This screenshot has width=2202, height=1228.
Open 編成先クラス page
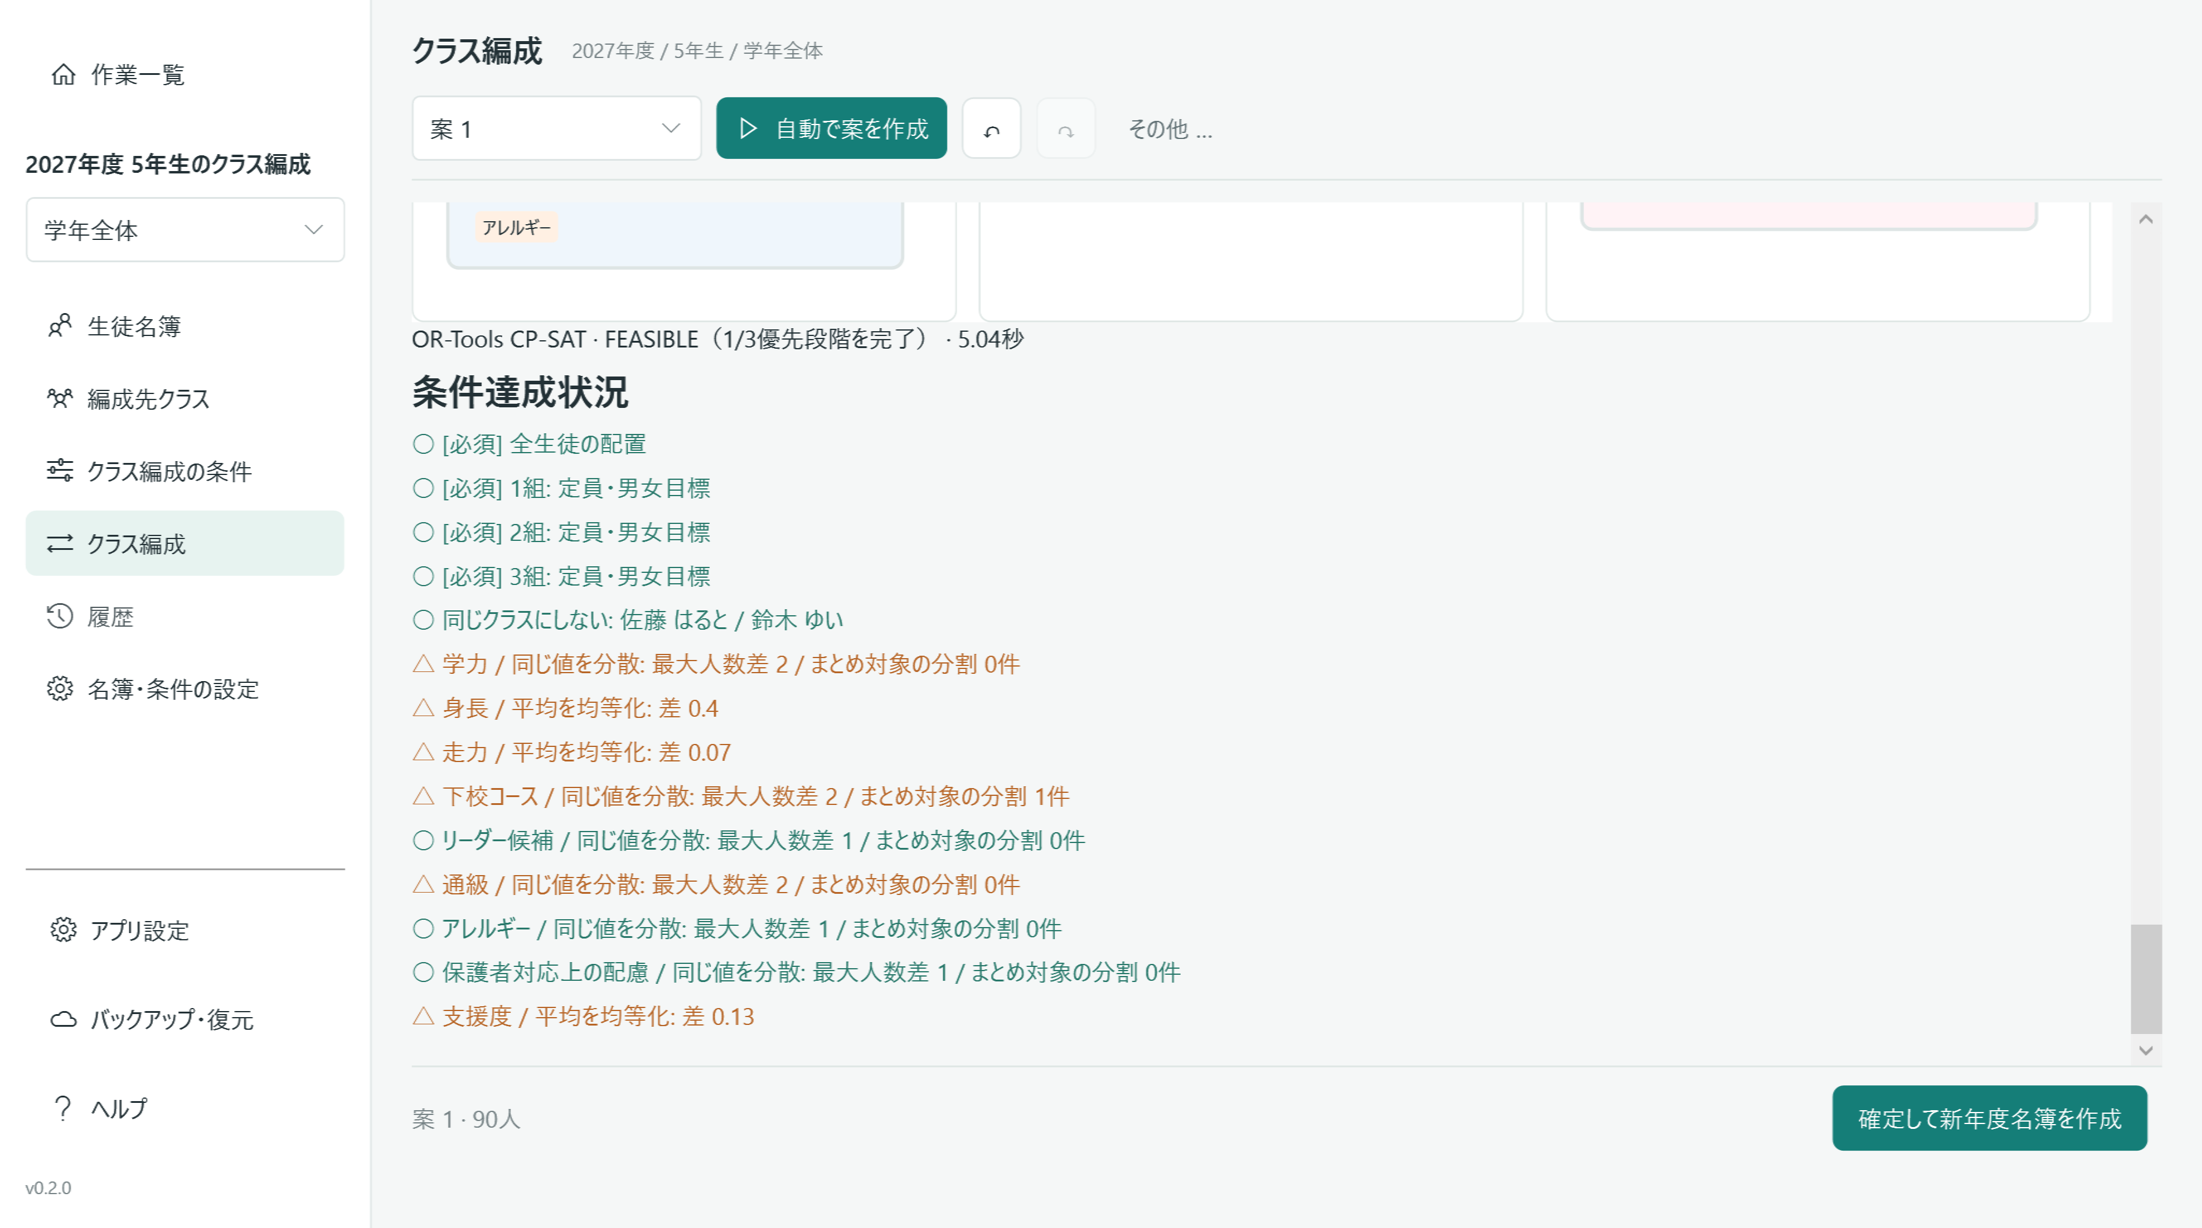[184, 398]
